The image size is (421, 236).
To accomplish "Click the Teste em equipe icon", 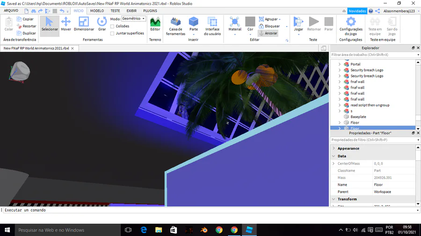I will (375, 26).
